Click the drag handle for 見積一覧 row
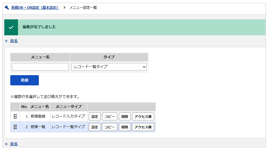Viewport: 269px width, 150px height. click(x=15, y=127)
